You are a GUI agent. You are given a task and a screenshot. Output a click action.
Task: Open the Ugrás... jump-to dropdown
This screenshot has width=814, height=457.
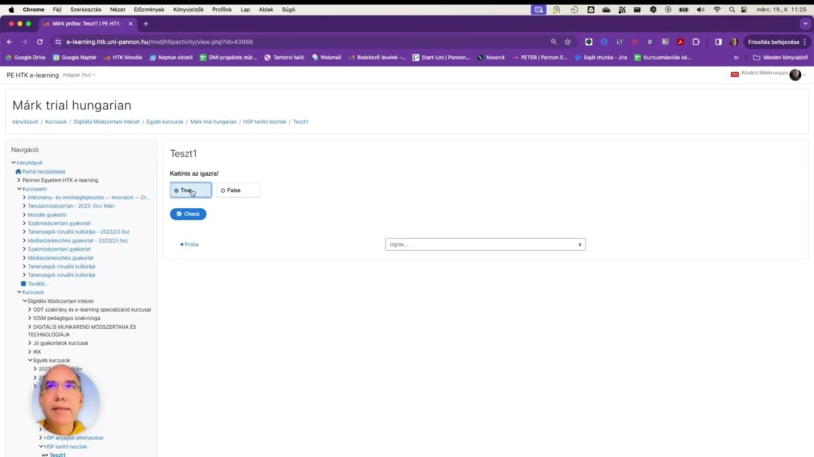[485, 244]
